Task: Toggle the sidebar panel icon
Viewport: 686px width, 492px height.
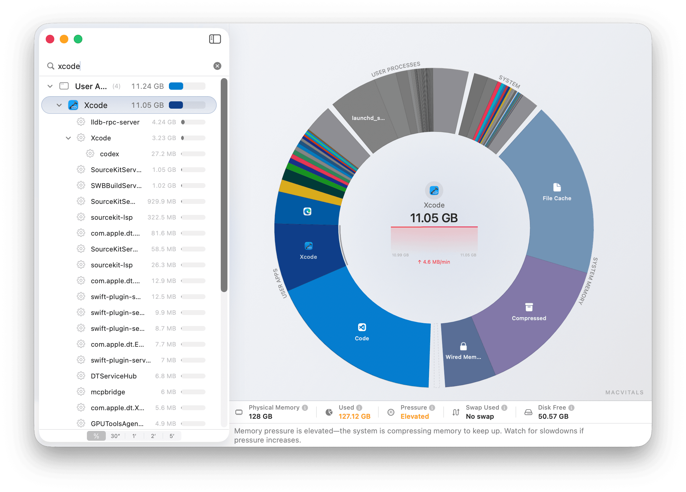Action: pos(215,39)
